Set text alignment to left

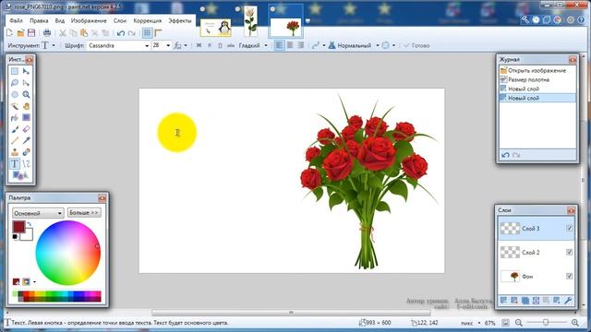click(x=279, y=45)
